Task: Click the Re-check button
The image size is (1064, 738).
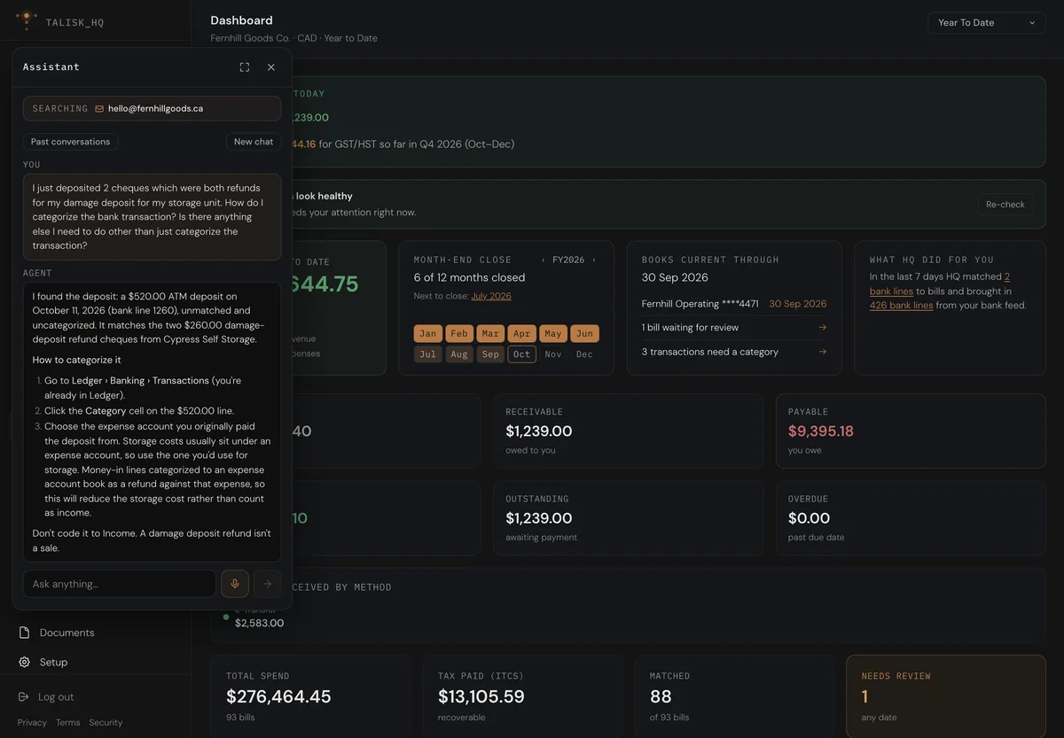Action: (1005, 205)
